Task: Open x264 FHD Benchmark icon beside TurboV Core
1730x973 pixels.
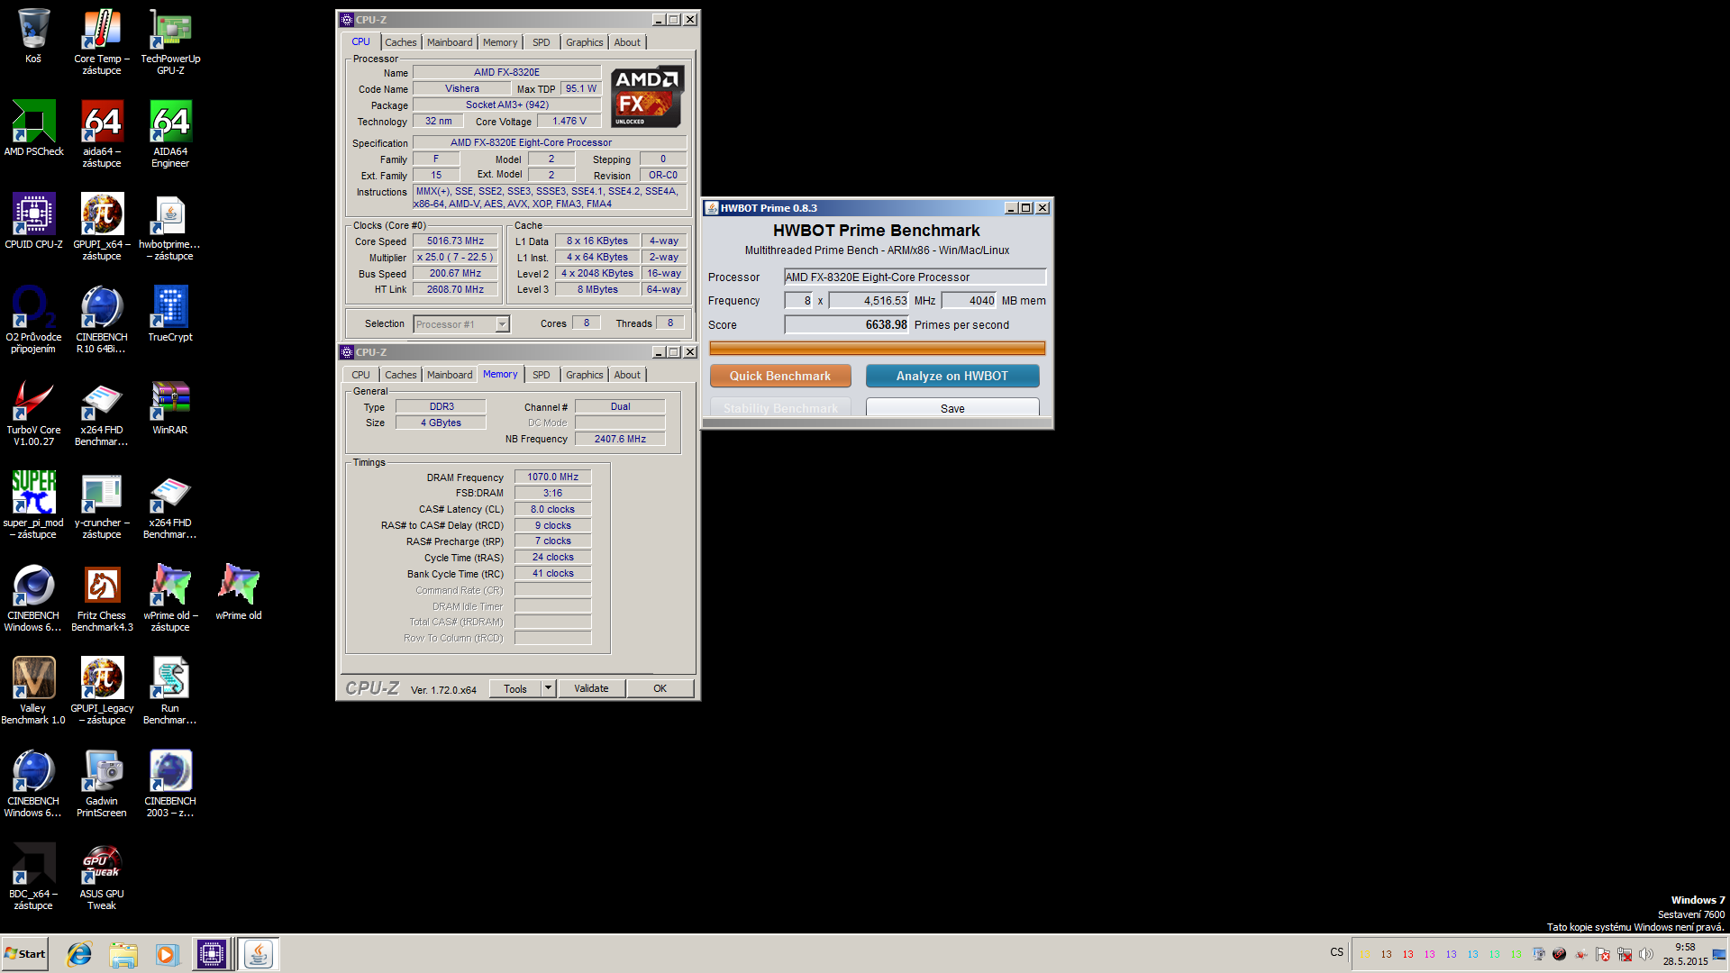Action: 102,413
